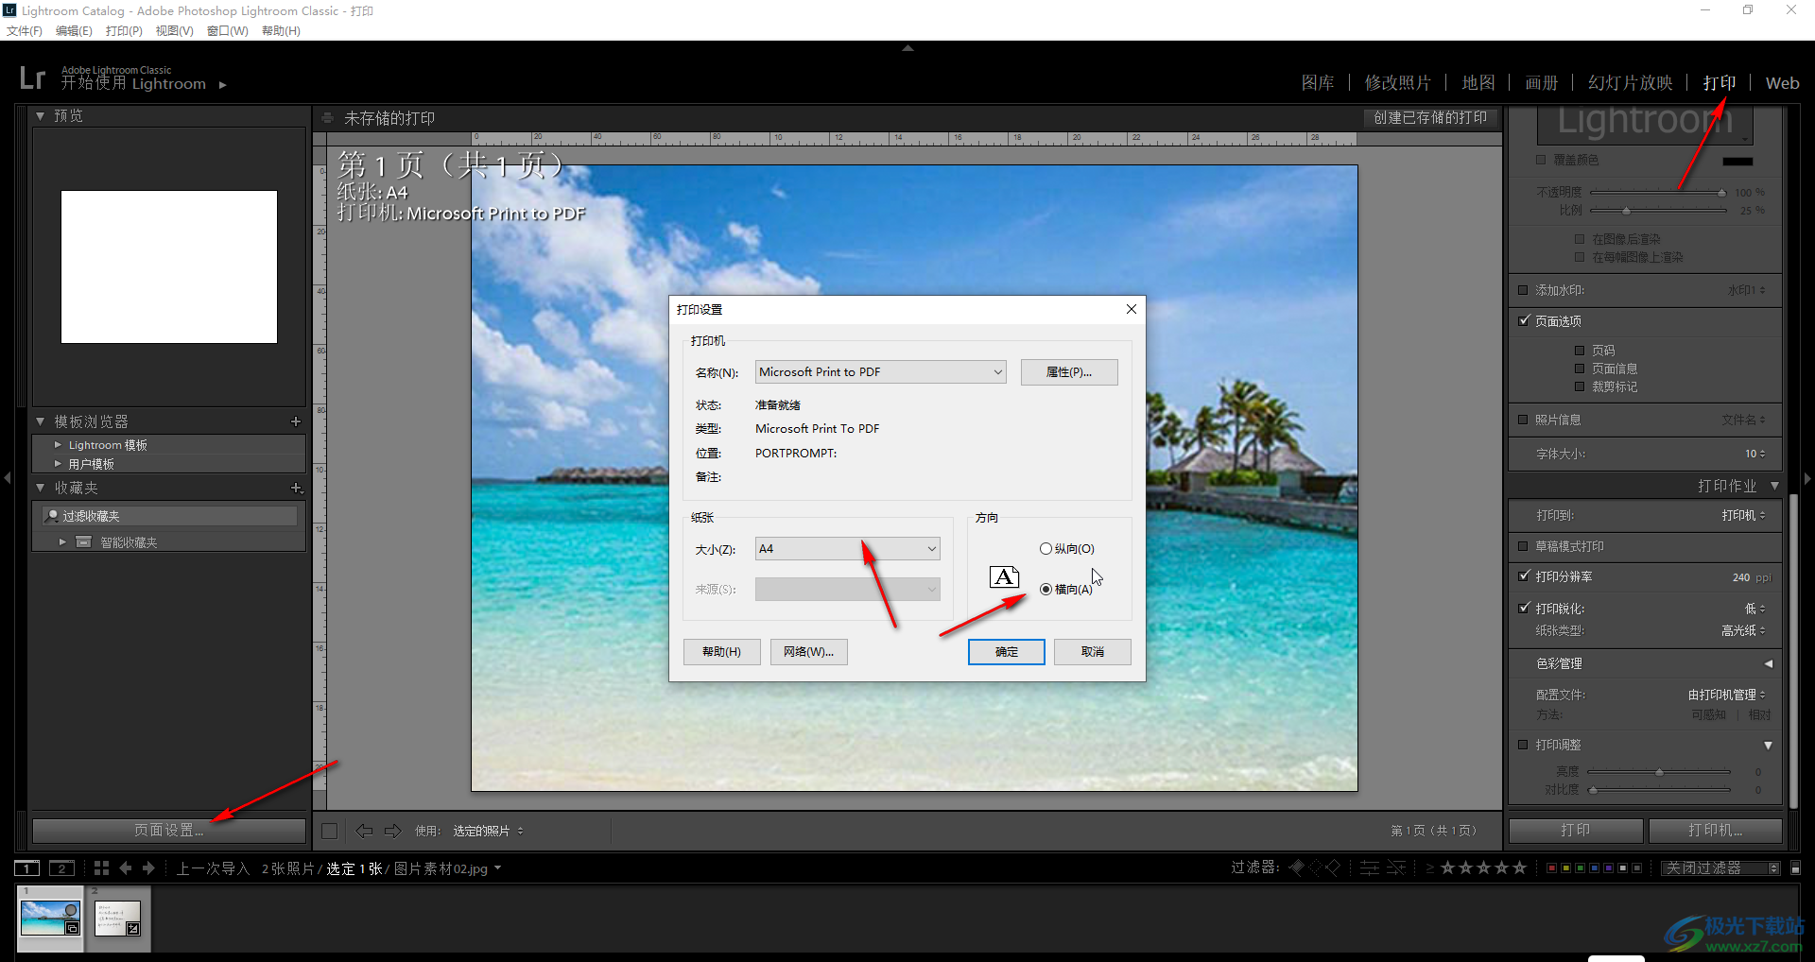The height and width of the screenshot is (962, 1815).
Task: Add a new collection with plus icon
Action: coord(296,488)
